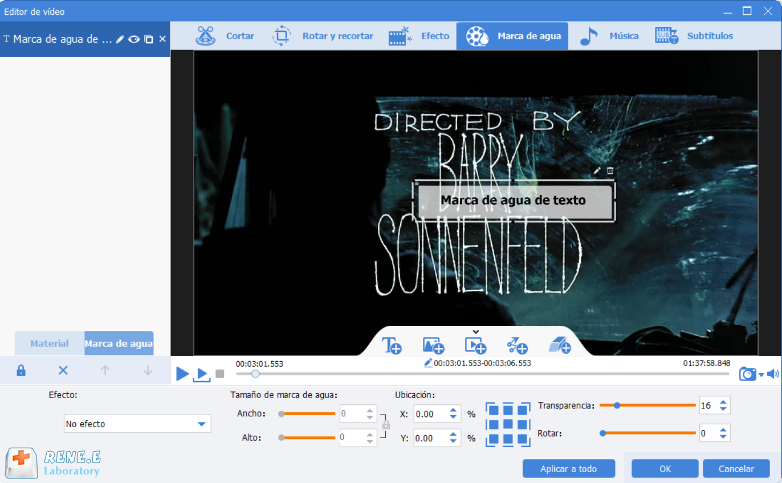Position watermark at top-right alignment square

click(522, 410)
